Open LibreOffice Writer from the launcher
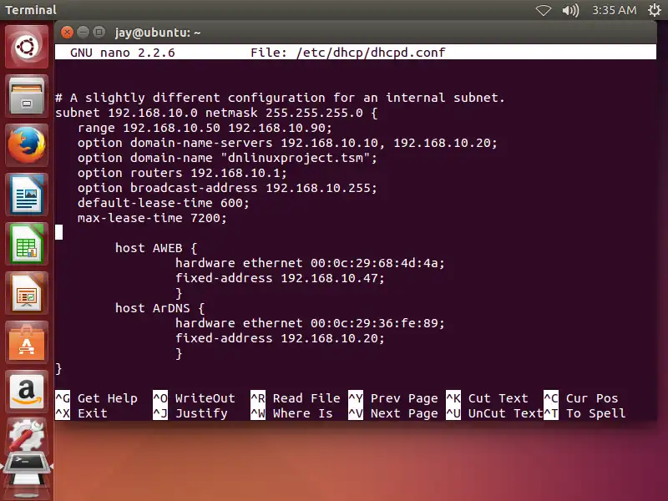 click(28, 195)
